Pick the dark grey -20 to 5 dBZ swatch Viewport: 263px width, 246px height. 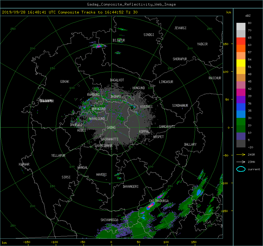point(241,144)
